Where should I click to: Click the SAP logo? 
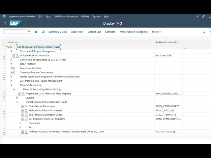[x=15, y=23]
